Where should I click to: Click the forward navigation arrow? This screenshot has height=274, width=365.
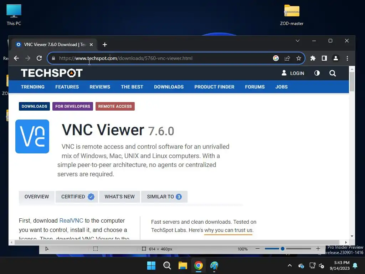click(28, 58)
